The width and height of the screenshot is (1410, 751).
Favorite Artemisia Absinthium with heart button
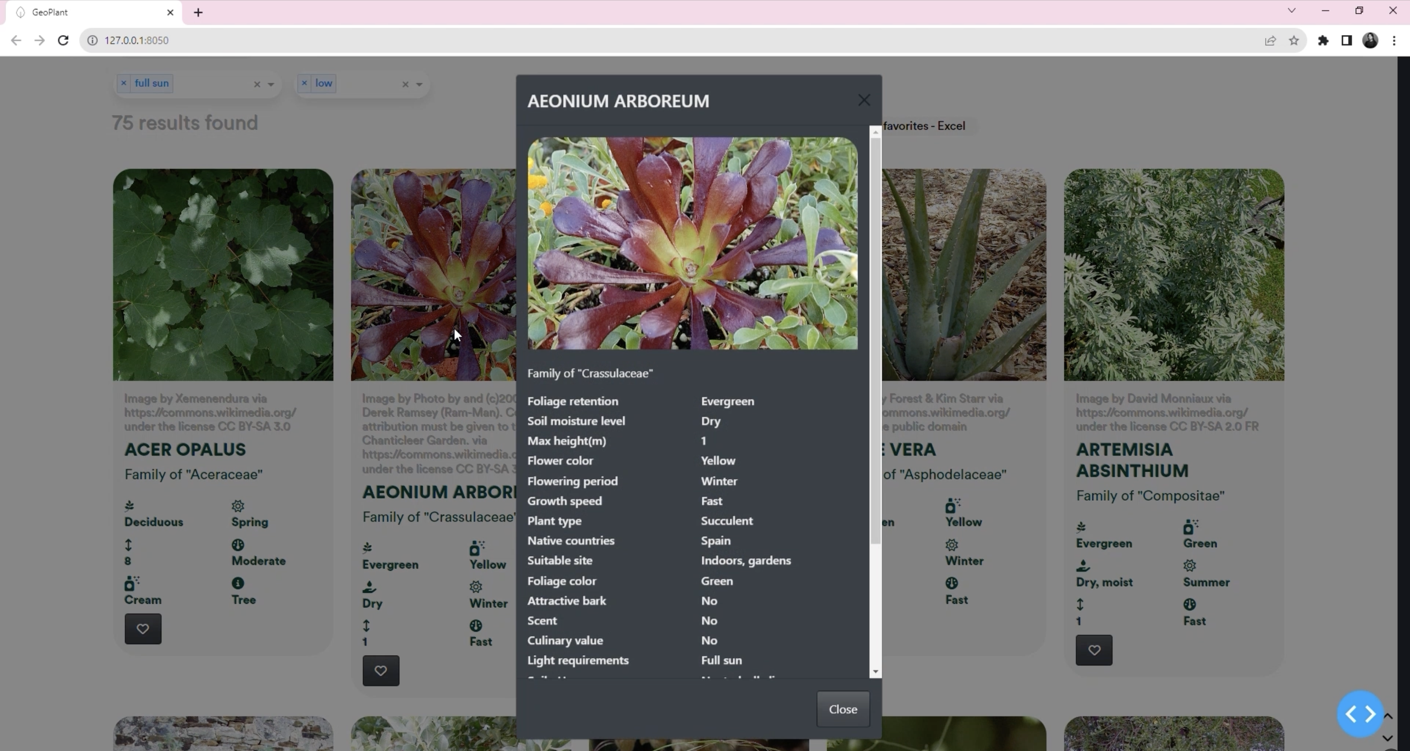click(1094, 650)
